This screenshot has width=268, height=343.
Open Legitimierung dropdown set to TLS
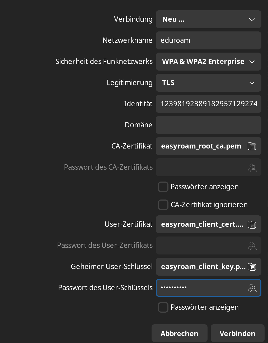[x=208, y=83]
